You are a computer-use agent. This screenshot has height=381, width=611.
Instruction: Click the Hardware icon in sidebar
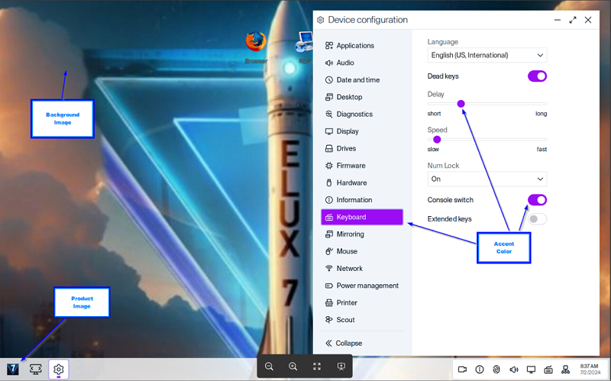329,182
